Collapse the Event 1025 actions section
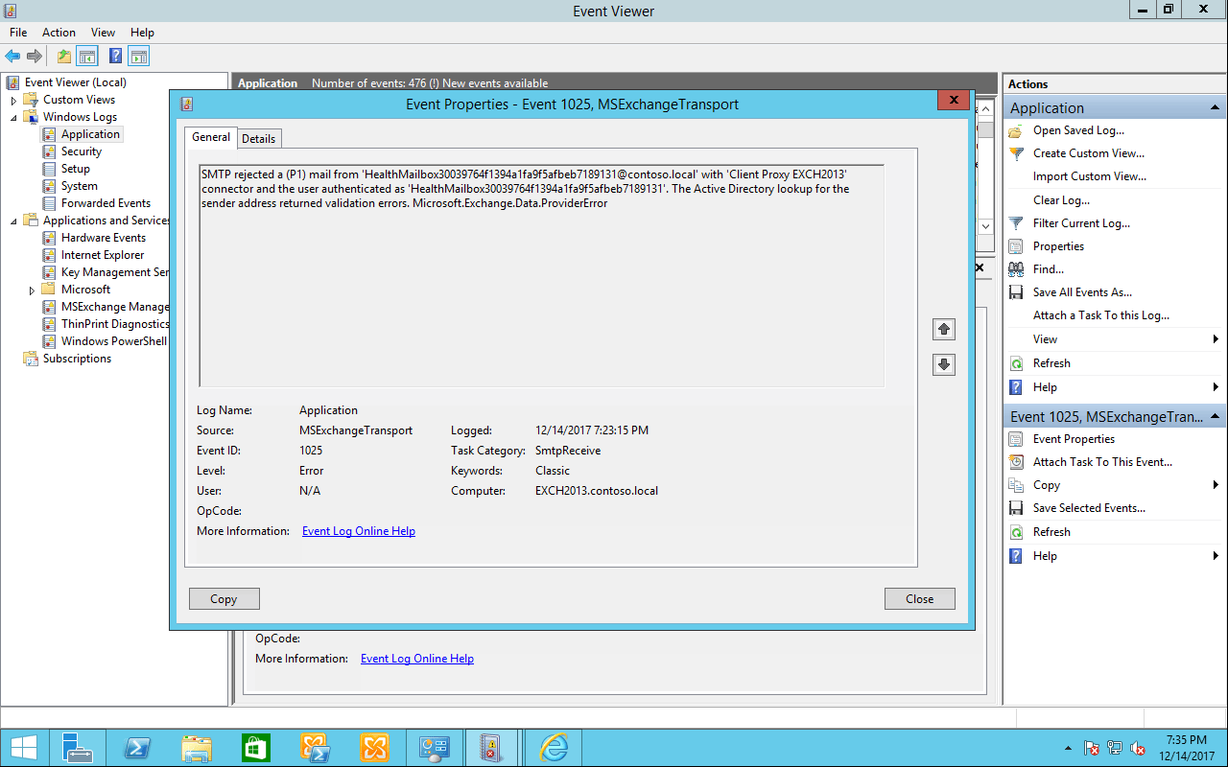This screenshot has height=767, width=1228. coord(1216,416)
